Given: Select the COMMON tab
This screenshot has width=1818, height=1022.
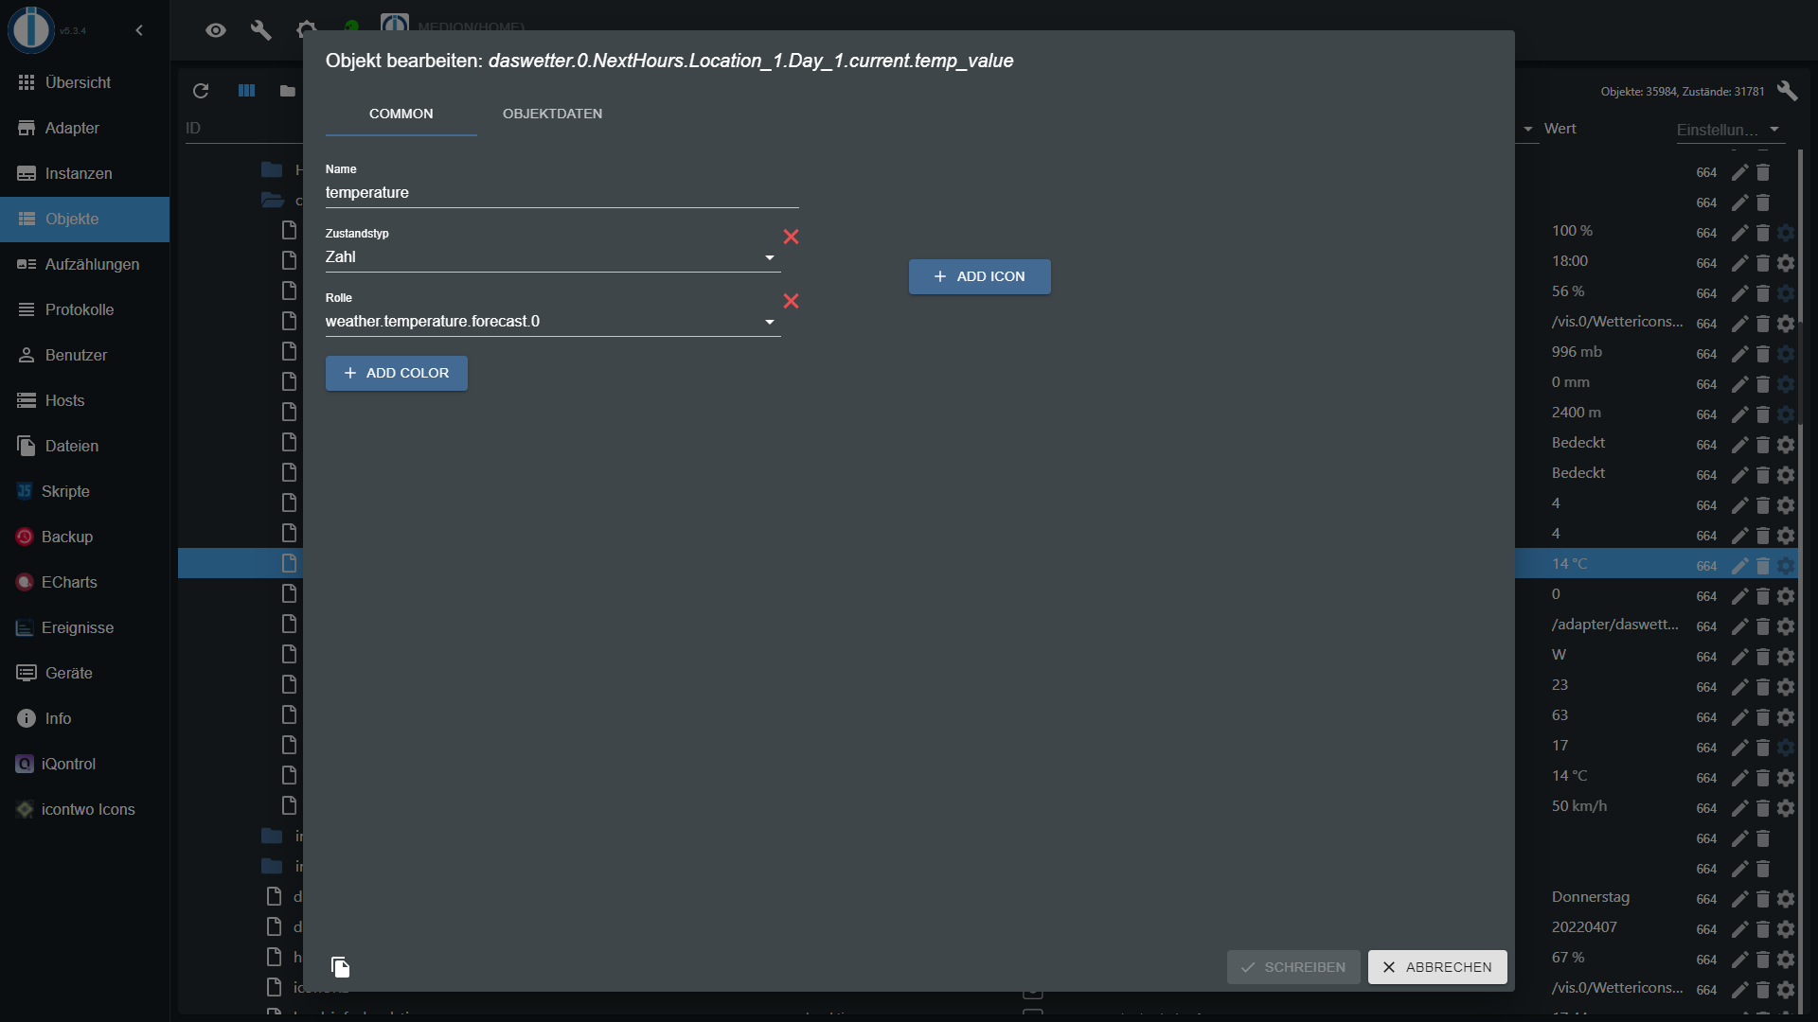Looking at the screenshot, I should pyautogui.click(x=401, y=114).
